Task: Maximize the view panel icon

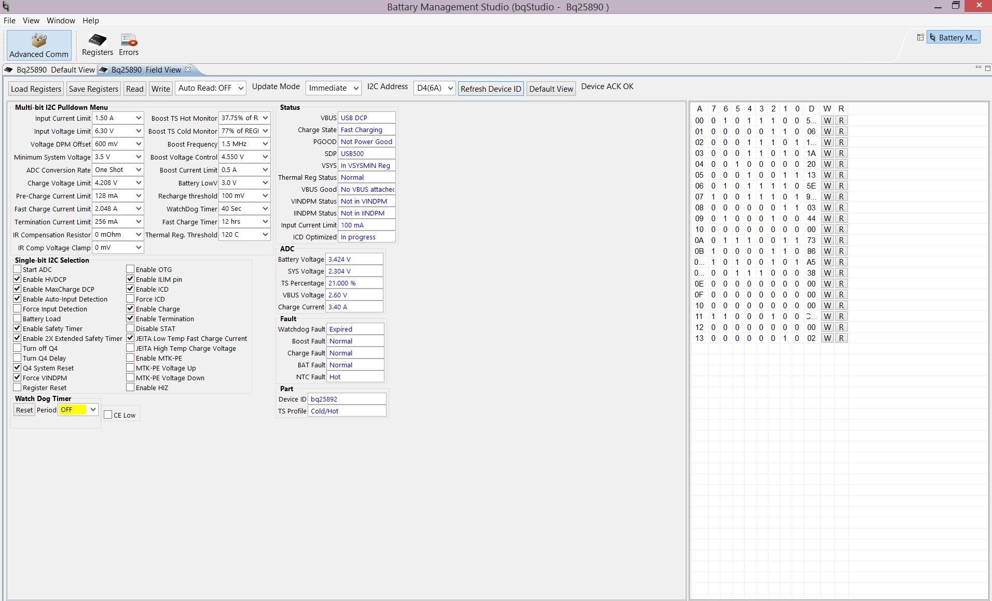Action: (x=987, y=68)
